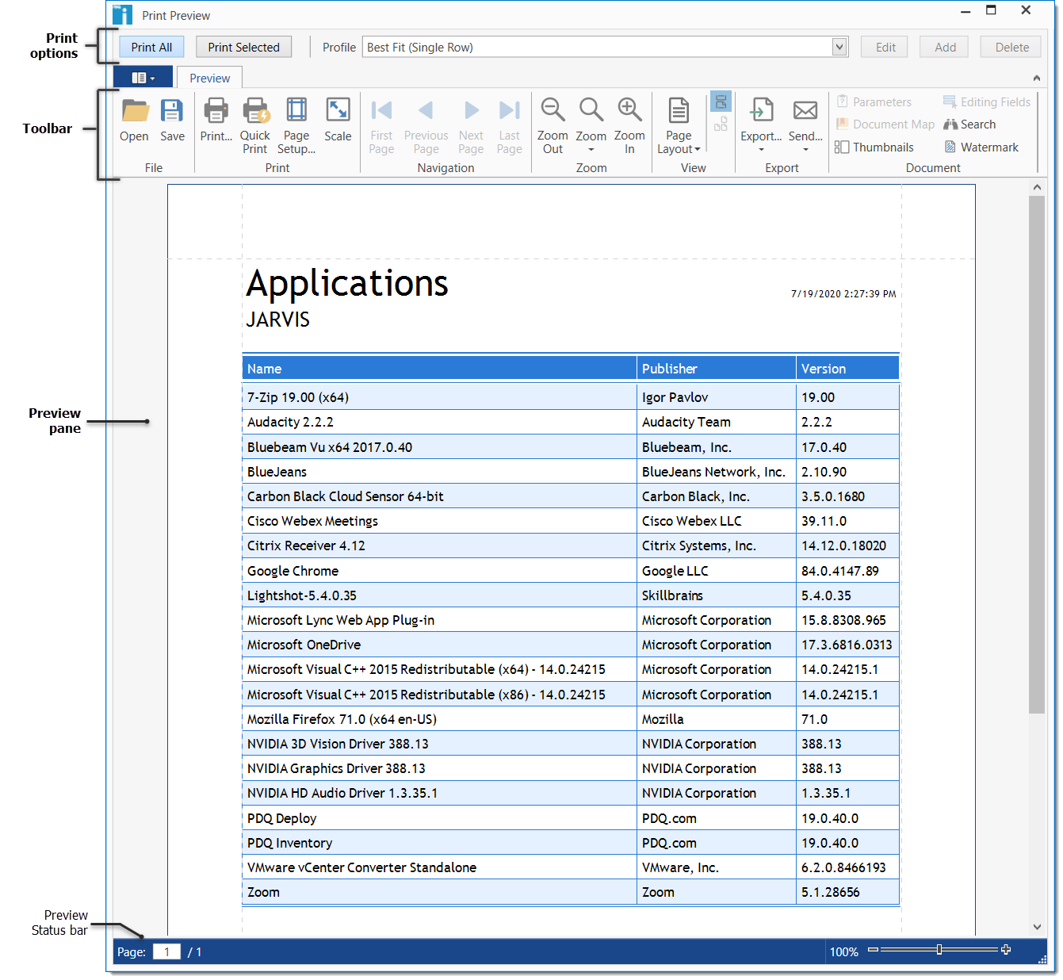This screenshot has width=1063, height=980.
Task: Click the Open folder icon
Action: (x=135, y=112)
